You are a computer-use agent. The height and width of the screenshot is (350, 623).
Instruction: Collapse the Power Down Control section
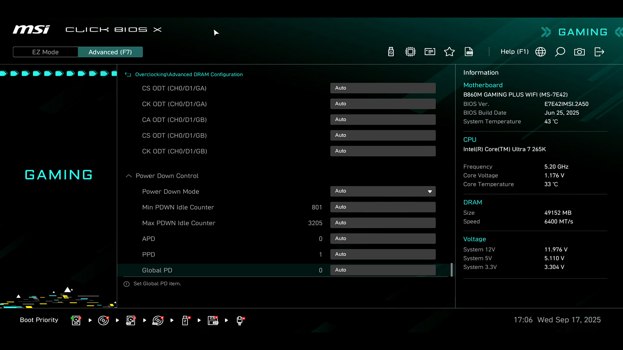[129, 176]
